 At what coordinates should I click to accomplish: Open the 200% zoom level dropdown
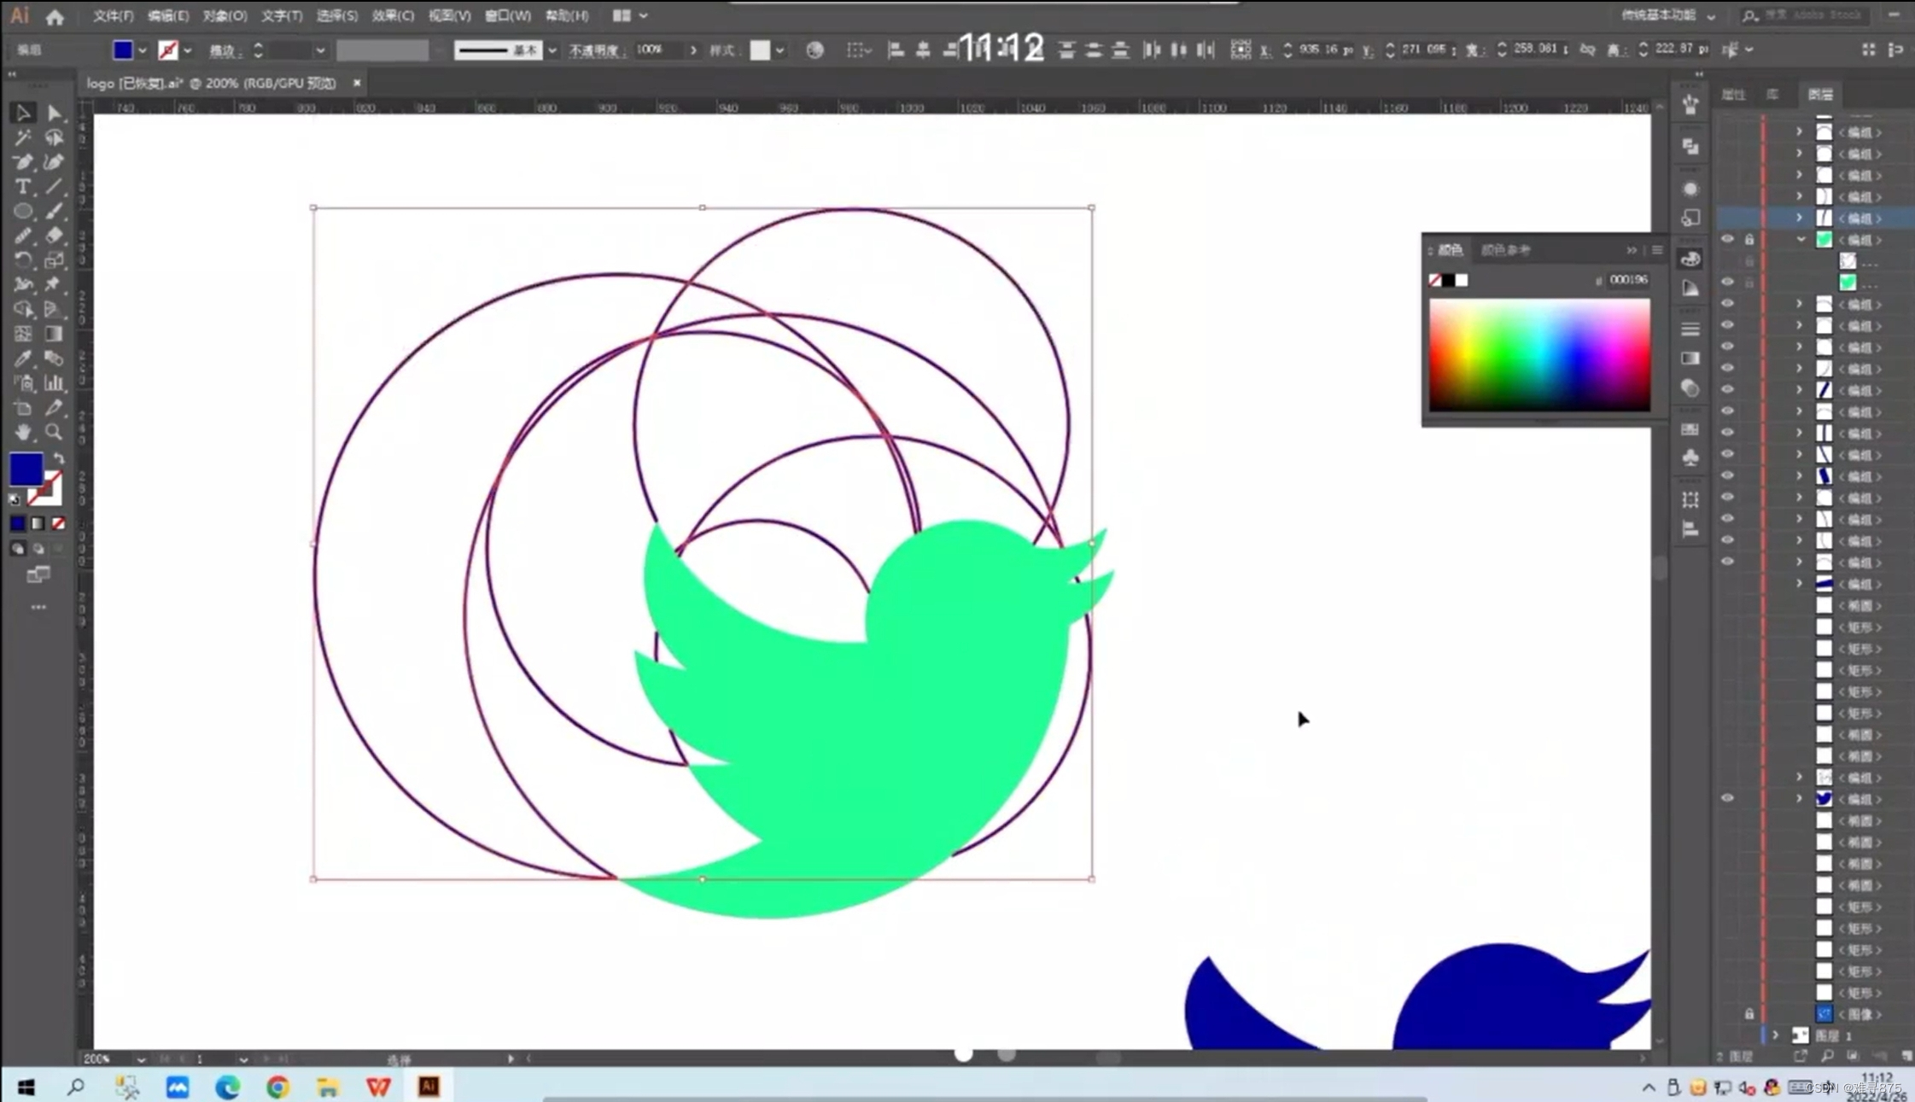(141, 1059)
